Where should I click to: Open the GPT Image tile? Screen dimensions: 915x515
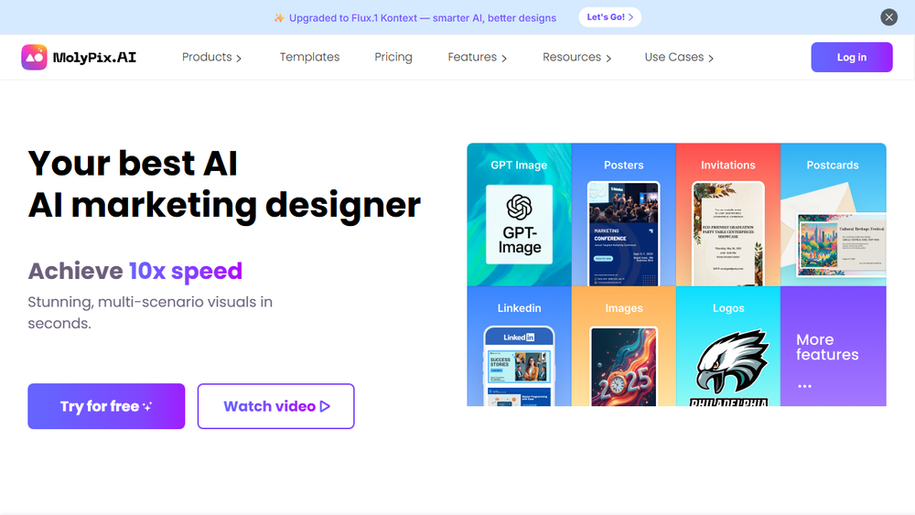[519, 215]
